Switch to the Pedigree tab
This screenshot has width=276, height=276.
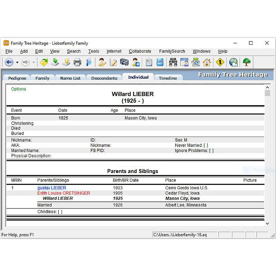pos(17,78)
